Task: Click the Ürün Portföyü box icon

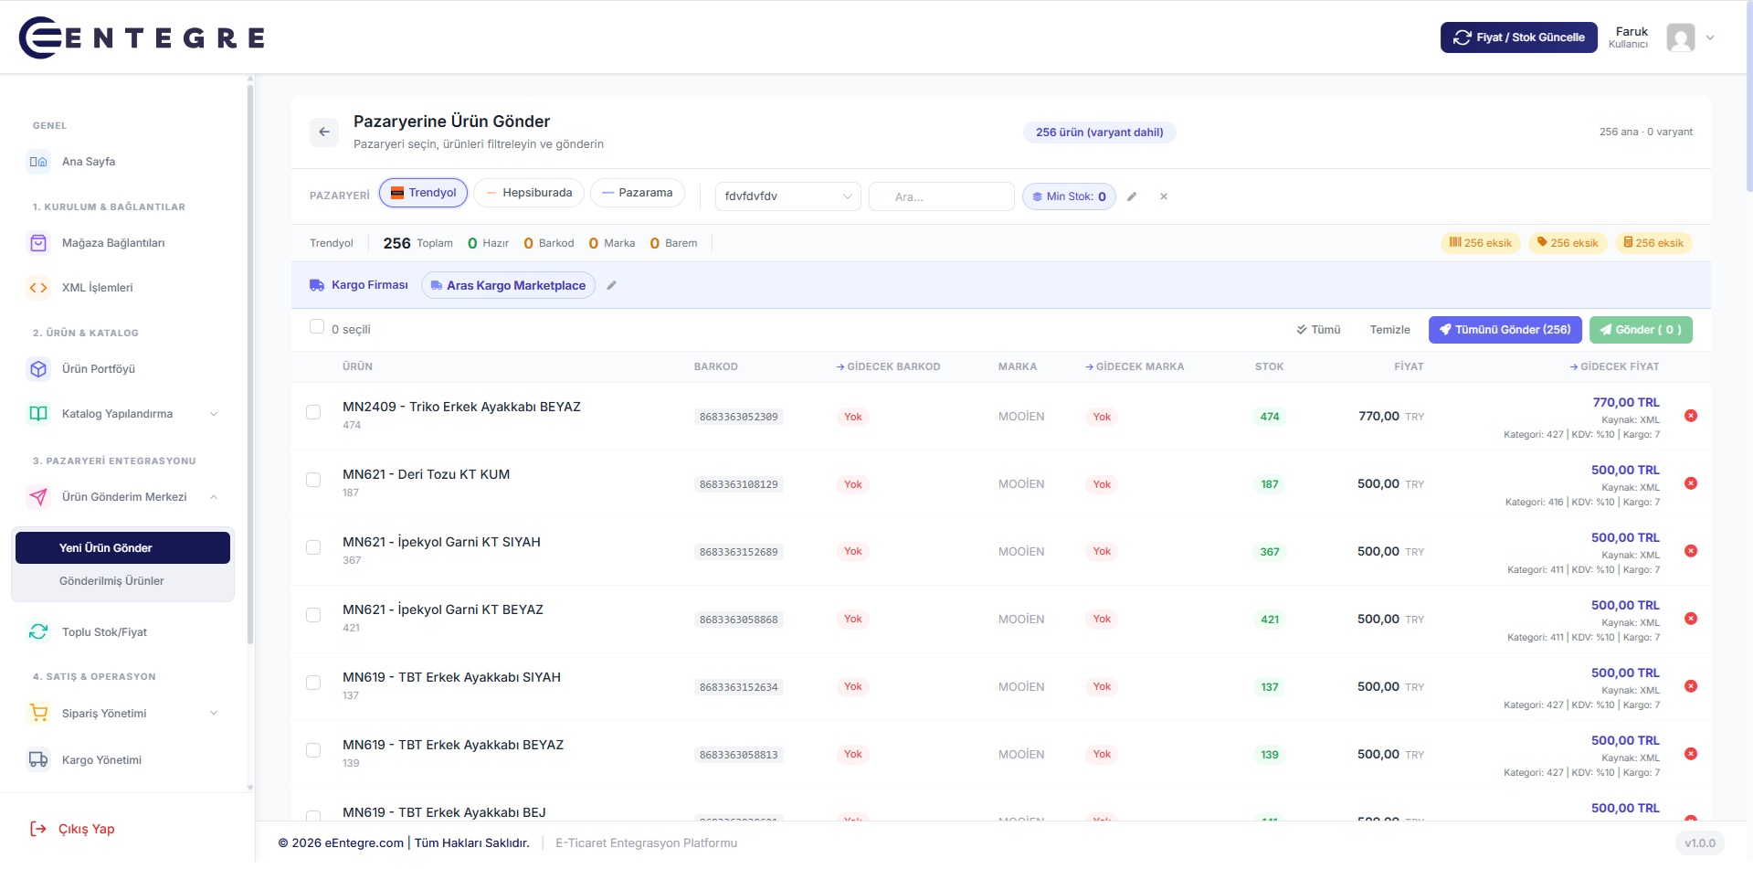Action: pyautogui.click(x=38, y=369)
